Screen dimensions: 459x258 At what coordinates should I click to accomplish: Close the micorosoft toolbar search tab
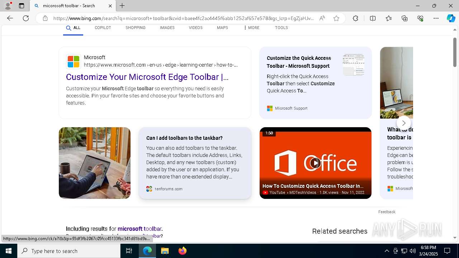[110, 6]
